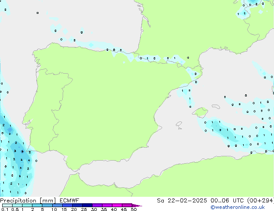The height and width of the screenshot is (211, 274).
Task: Click the Menorca island outline on the map
Action: pos(216,106)
